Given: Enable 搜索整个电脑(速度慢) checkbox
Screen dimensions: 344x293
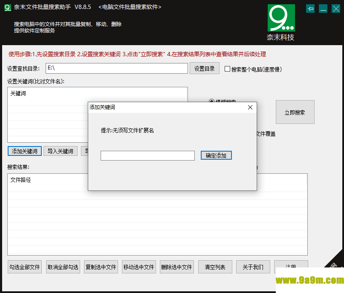Looking at the screenshot, I should [x=227, y=69].
